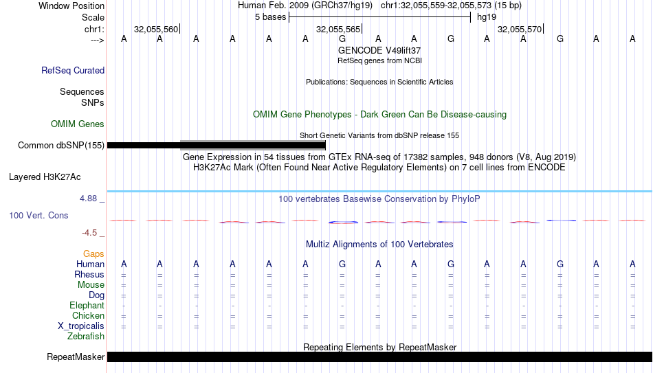Viewport: 653px width, 373px height.
Task: Click the Zebrafish species label
Action: 86,337
